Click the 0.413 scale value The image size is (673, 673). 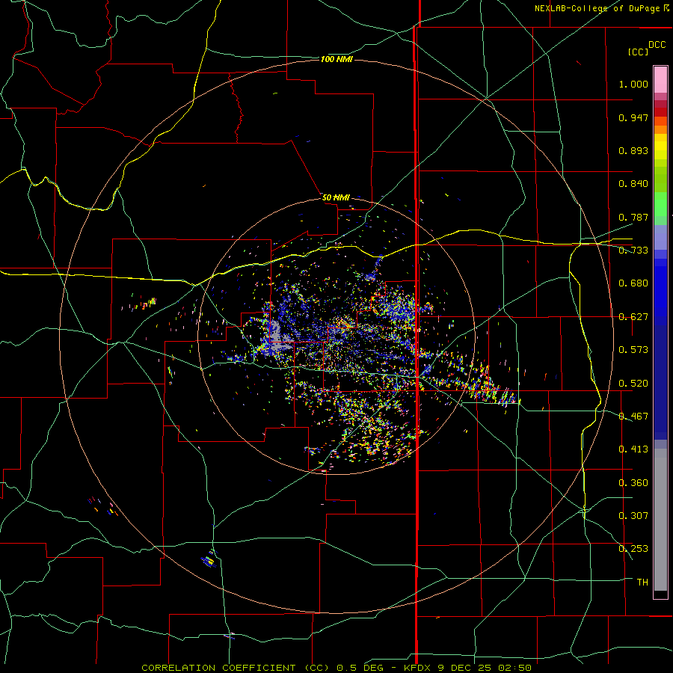pos(633,449)
